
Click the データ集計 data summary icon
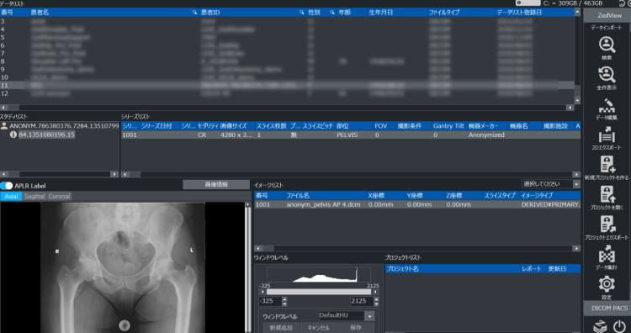607,258
